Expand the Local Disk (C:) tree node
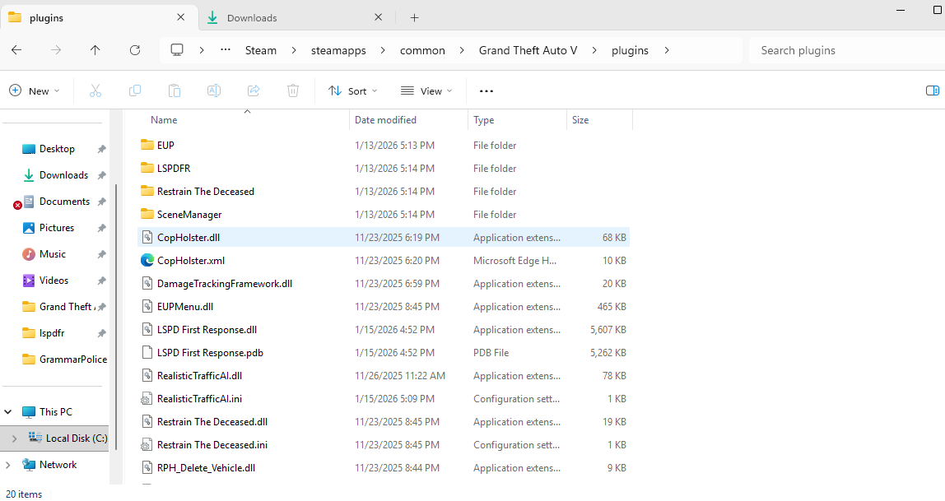The width and height of the screenshot is (945, 501). [14, 438]
